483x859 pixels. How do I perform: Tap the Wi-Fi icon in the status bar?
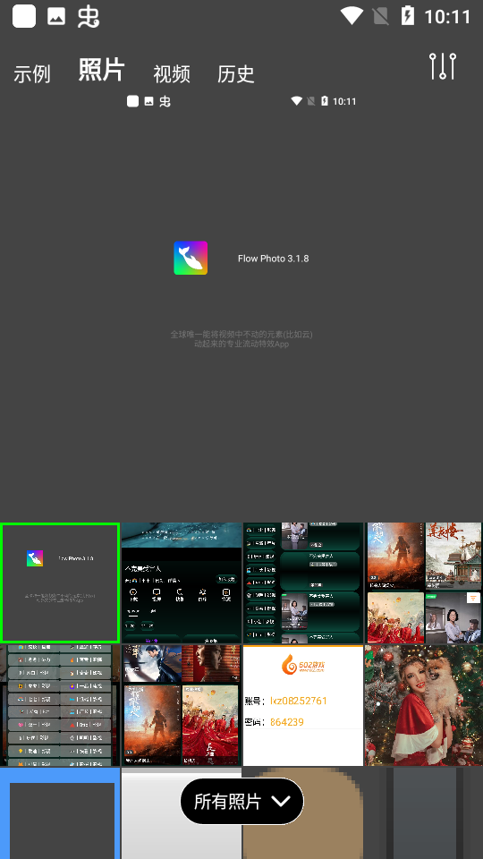coord(352,16)
